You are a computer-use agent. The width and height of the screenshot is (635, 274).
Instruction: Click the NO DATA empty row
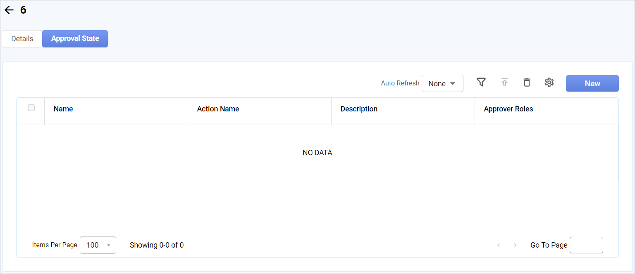[317, 153]
